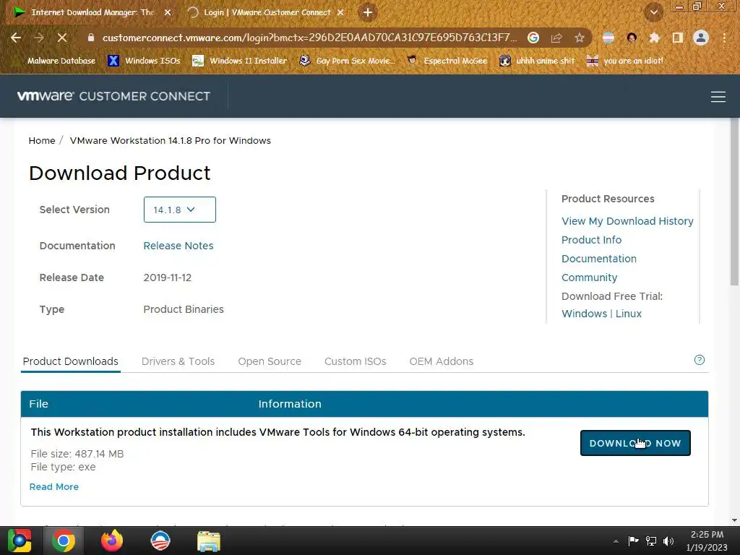Image resolution: width=740 pixels, height=555 pixels.
Task: Open the Product Info link
Action: (x=591, y=240)
